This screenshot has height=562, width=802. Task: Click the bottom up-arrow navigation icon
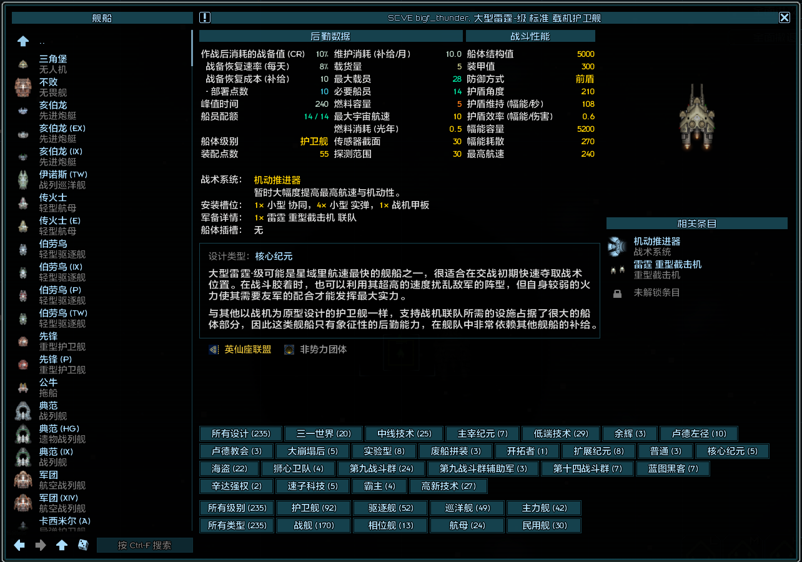tap(62, 545)
